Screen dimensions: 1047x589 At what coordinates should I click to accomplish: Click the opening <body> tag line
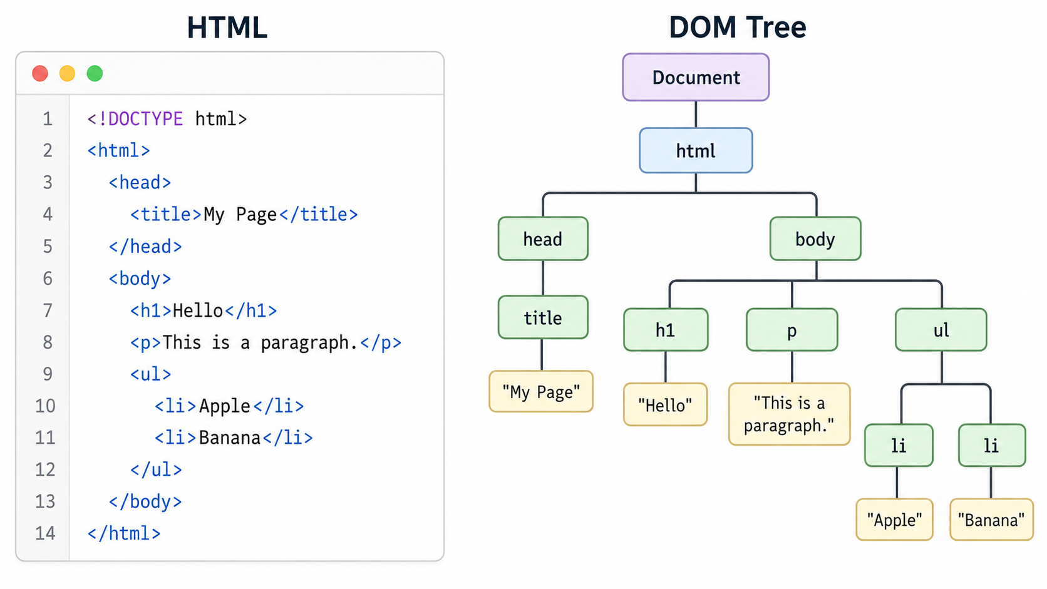[x=140, y=278]
